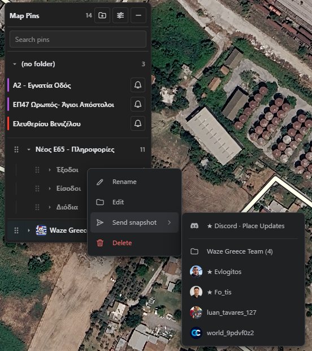Send snapshot to luan_tavares_127

[244, 313]
